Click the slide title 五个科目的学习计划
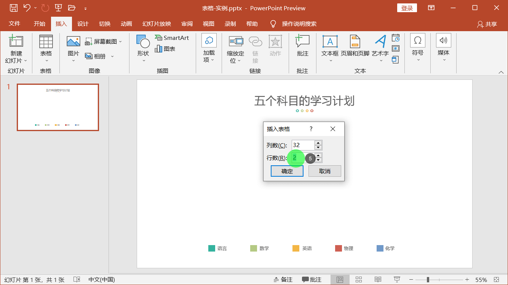The height and width of the screenshot is (285, 508). [304, 101]
